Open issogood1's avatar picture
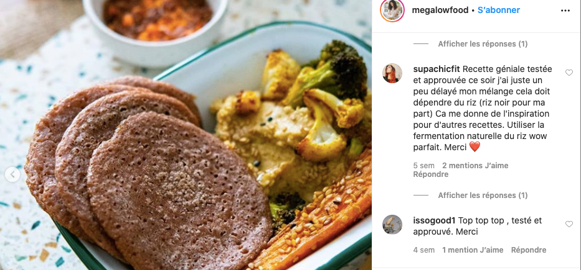The width and height of the screenshot is (581, 270). click(x=392, y=225)
